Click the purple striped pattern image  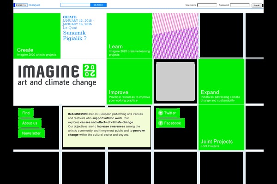175,36
